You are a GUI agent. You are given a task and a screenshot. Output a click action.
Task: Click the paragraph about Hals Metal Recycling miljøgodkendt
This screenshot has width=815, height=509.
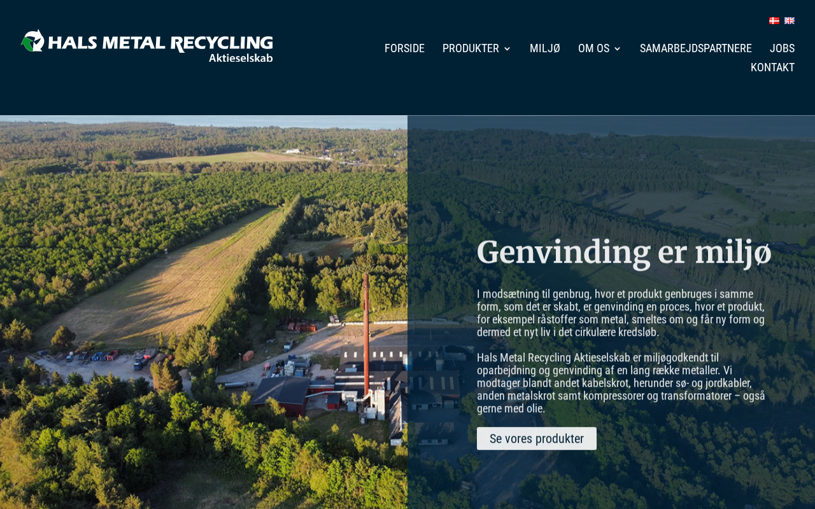tap(621, 383)
